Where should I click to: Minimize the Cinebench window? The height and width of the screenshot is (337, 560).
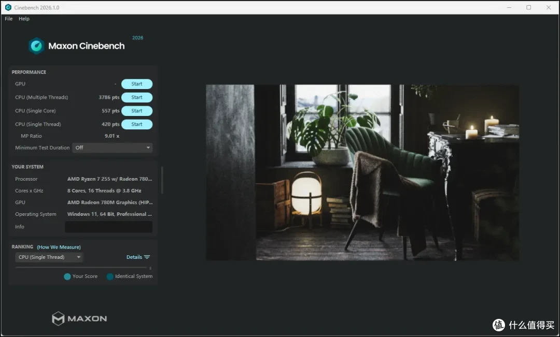point(509,7)
